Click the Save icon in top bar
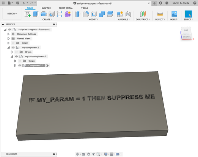The width and height of the screenshot is (198, 157). click(18, 3)
